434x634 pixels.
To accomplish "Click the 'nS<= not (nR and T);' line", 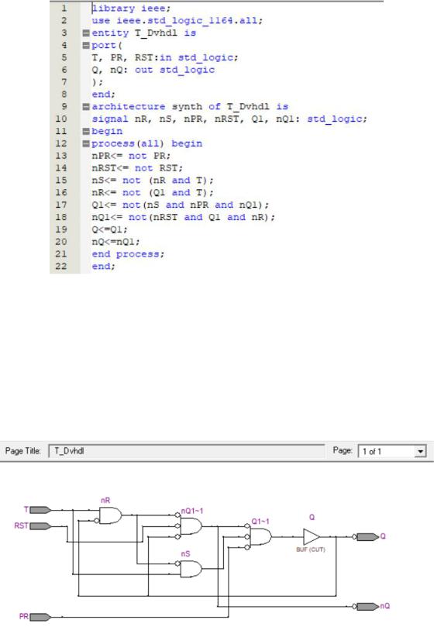I will click(x=153, y=181).
